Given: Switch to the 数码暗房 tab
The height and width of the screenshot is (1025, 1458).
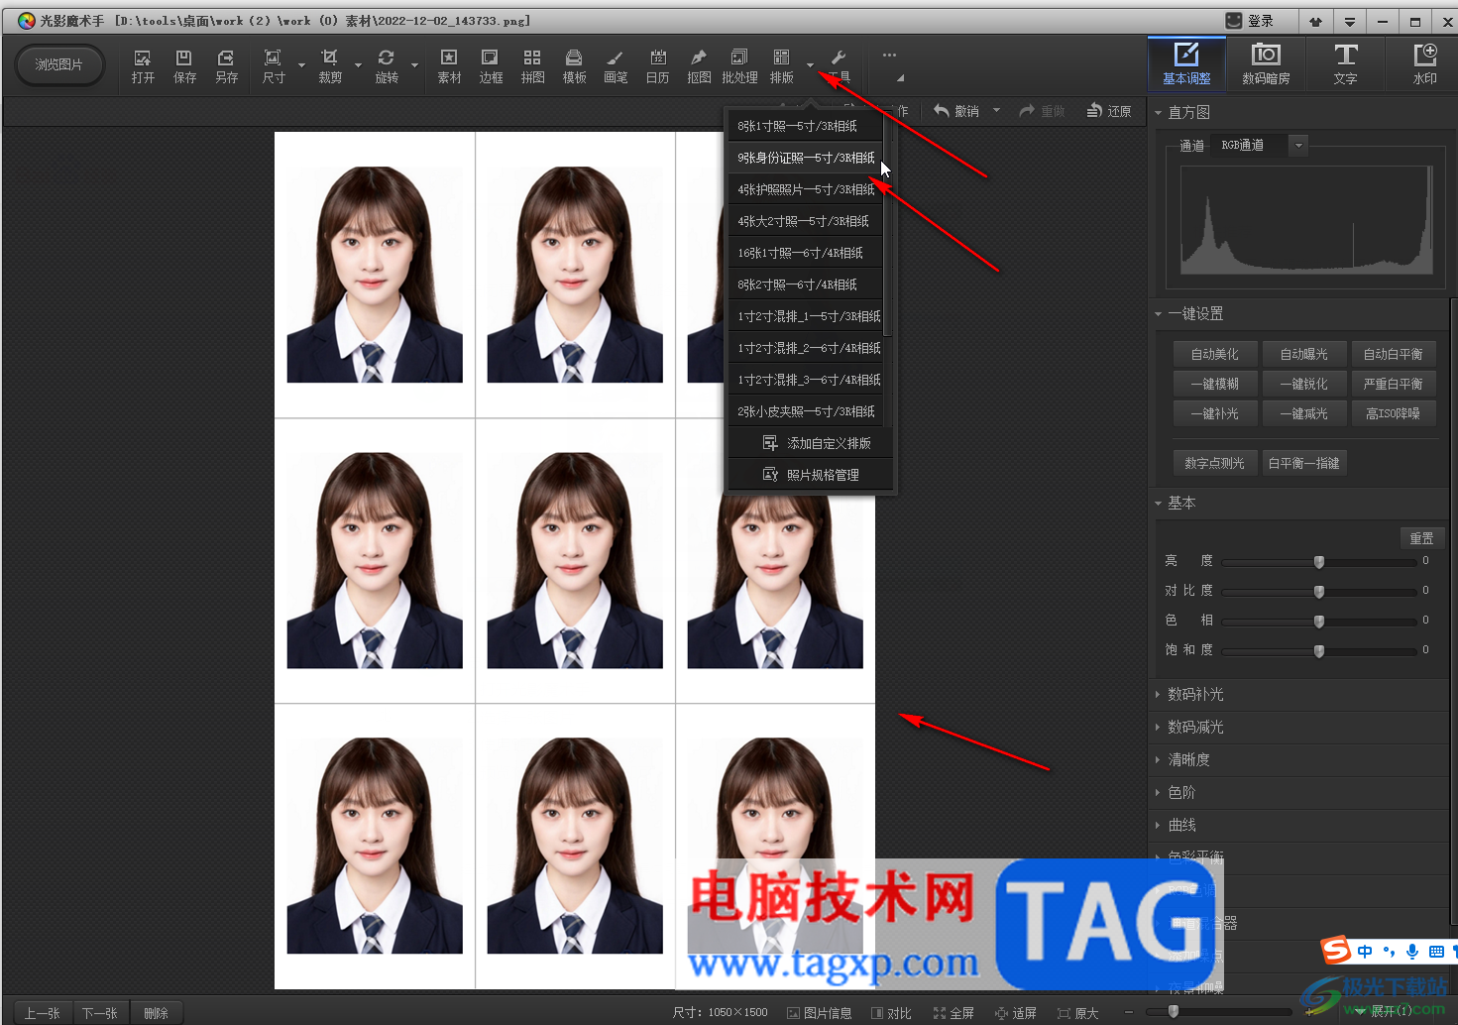Looking at the screenshot, I should coord(1266,63).
